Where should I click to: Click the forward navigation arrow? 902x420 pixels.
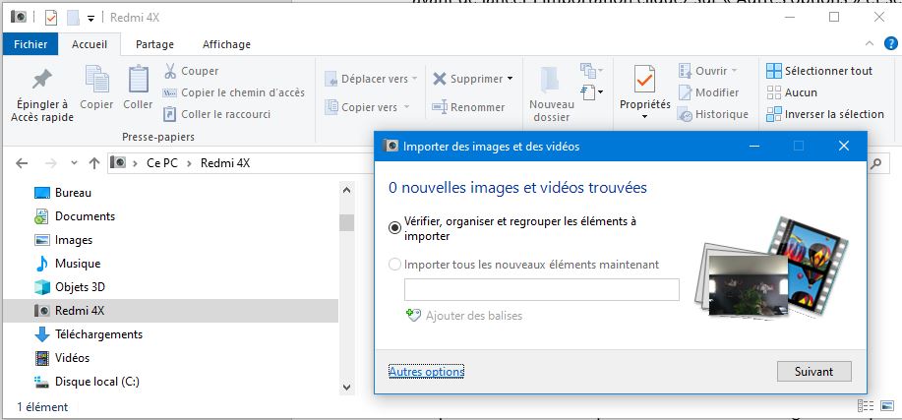[x=50, y=163]
